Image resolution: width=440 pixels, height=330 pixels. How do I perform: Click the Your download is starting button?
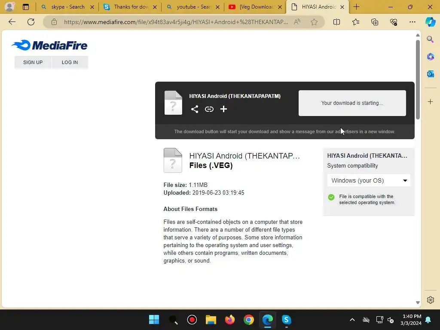click(352, 103)
